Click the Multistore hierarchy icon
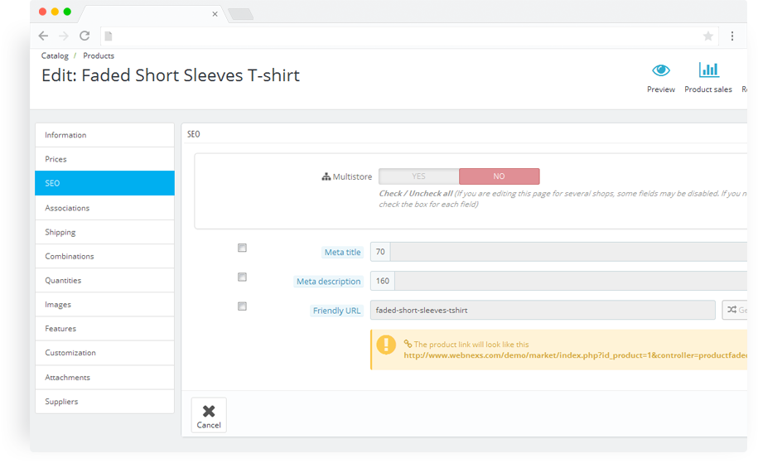Image resolution: width=758 pixels, height=463 pixels. [326, 177]
